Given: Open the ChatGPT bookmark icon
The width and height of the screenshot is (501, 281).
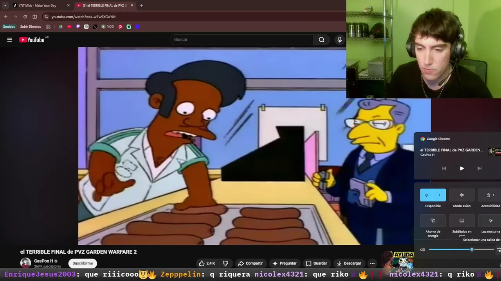Looking at the screenshot, I should click(86, 27).
